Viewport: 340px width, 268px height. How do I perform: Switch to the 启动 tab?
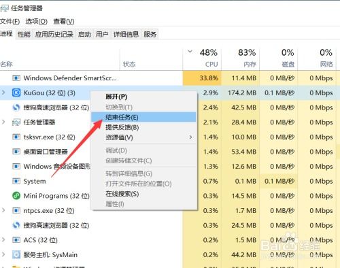click(x=84, y=34)
